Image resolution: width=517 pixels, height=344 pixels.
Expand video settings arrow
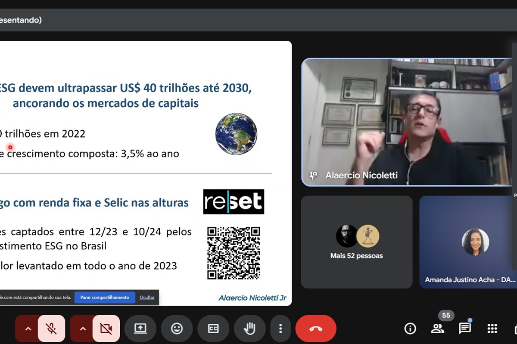click(x=83, y=329)
